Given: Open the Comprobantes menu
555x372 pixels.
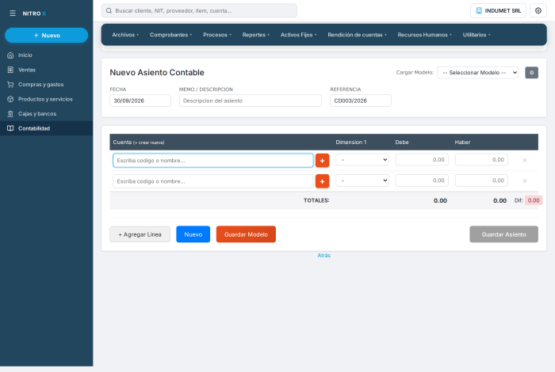Looking at the screenshot, I should coord(170,35).
